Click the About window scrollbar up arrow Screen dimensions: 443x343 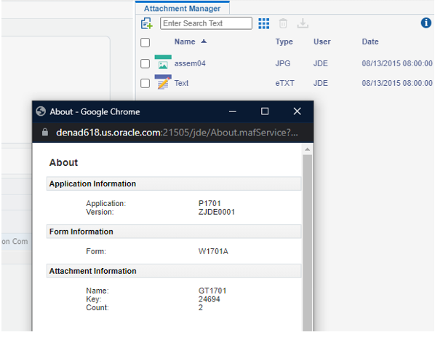pos(308,149)
